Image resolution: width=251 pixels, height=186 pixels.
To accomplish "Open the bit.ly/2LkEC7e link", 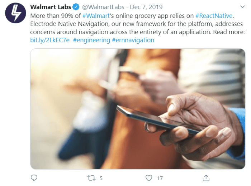I will 50,40.
